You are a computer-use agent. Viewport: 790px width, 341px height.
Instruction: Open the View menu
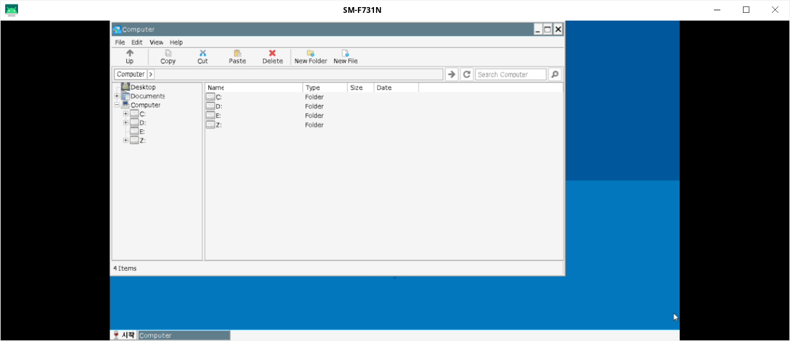(156, 42)
